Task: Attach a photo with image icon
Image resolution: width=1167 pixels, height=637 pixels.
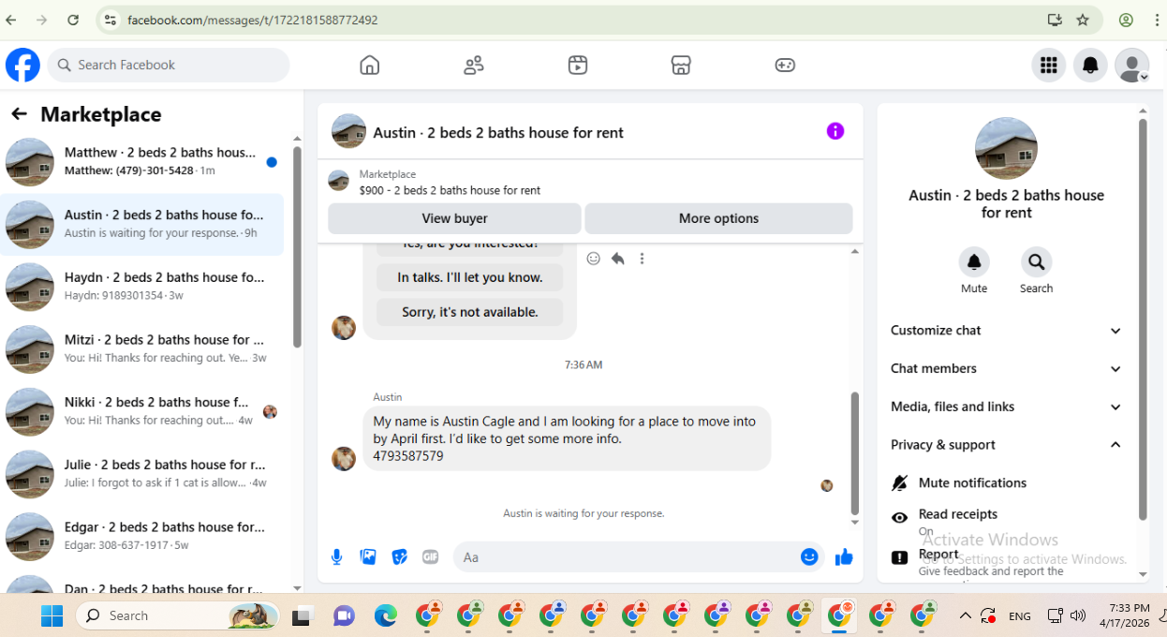Action: coord(368,557)
